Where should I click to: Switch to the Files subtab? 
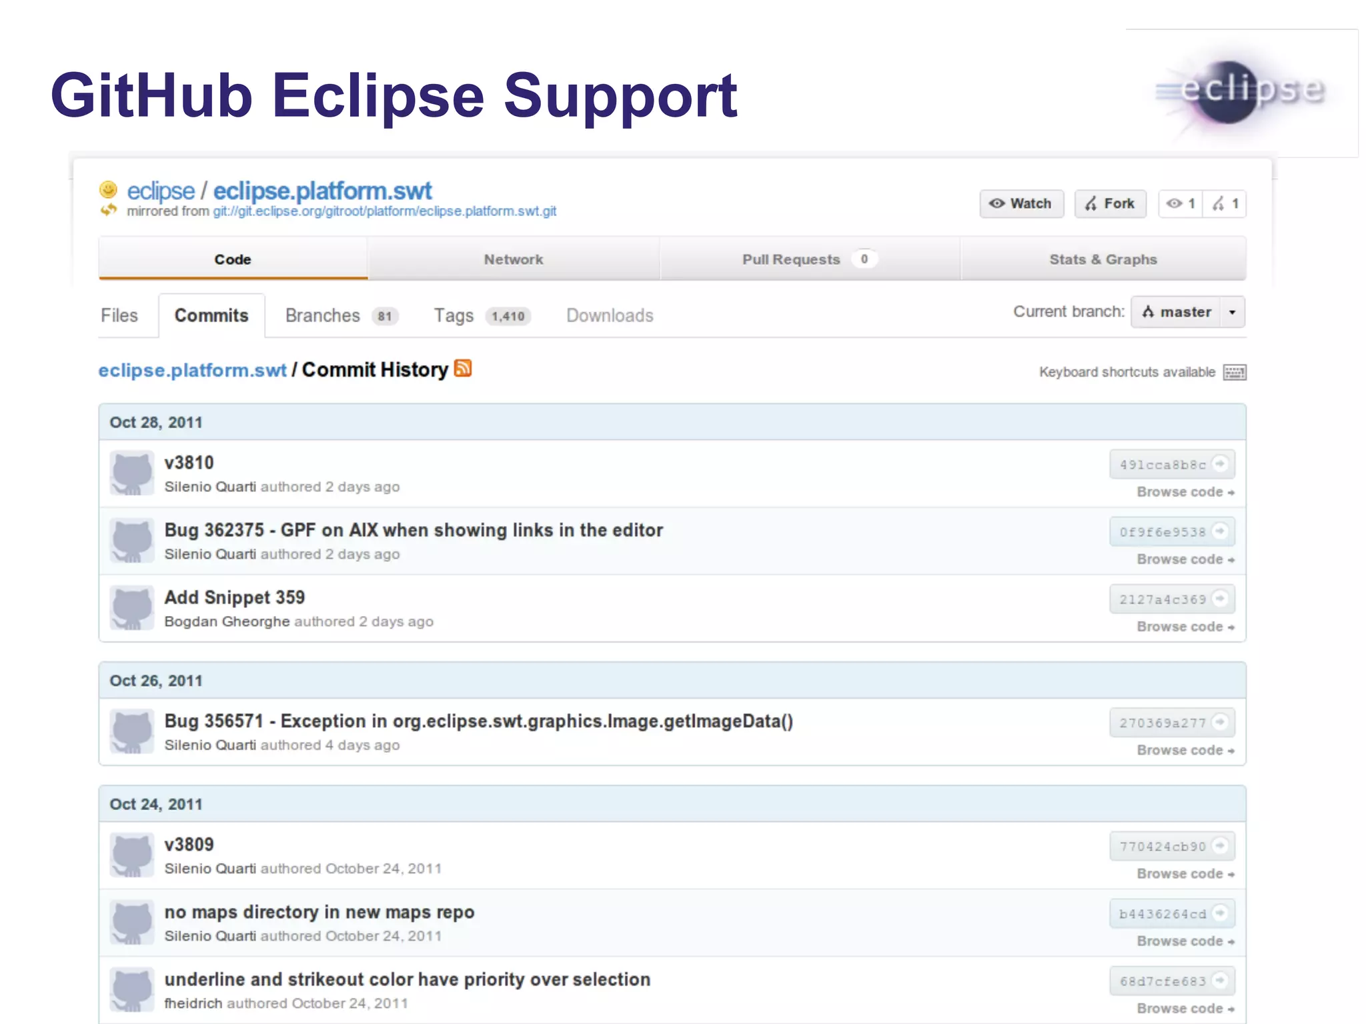119,315
